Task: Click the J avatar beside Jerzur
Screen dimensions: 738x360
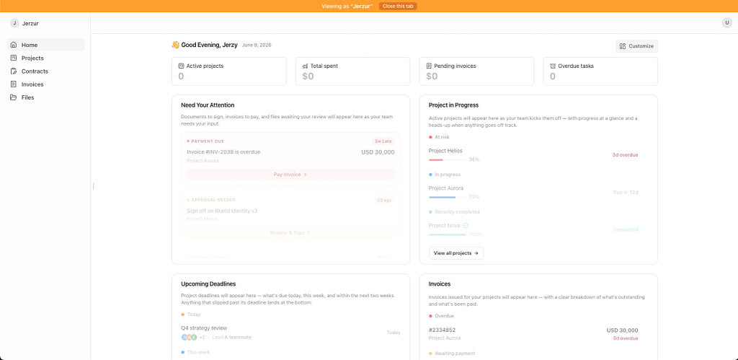Action: 14,23
